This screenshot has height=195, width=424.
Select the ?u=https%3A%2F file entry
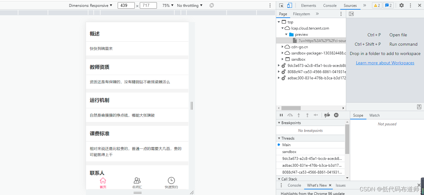point(311,40)
